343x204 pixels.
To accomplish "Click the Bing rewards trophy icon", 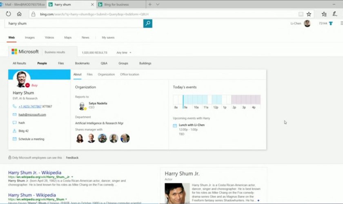I will (331, 24).
